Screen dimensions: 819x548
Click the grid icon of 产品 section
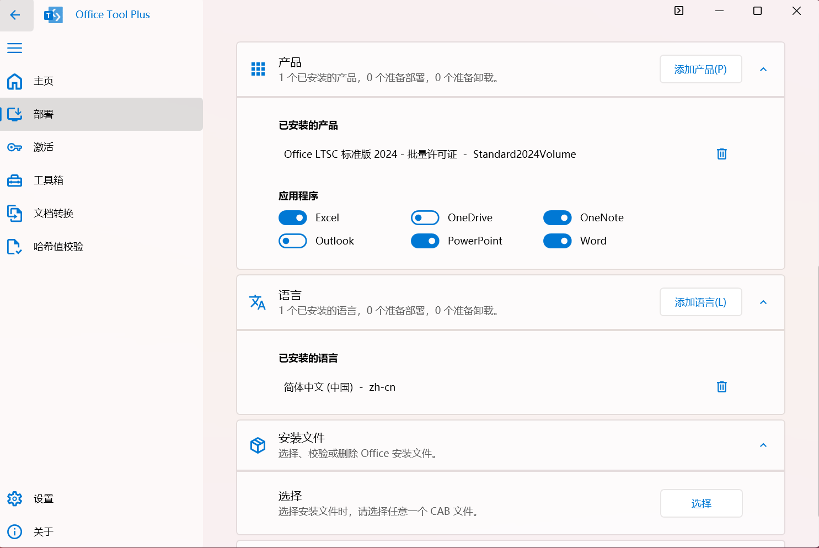coord(258,69)
